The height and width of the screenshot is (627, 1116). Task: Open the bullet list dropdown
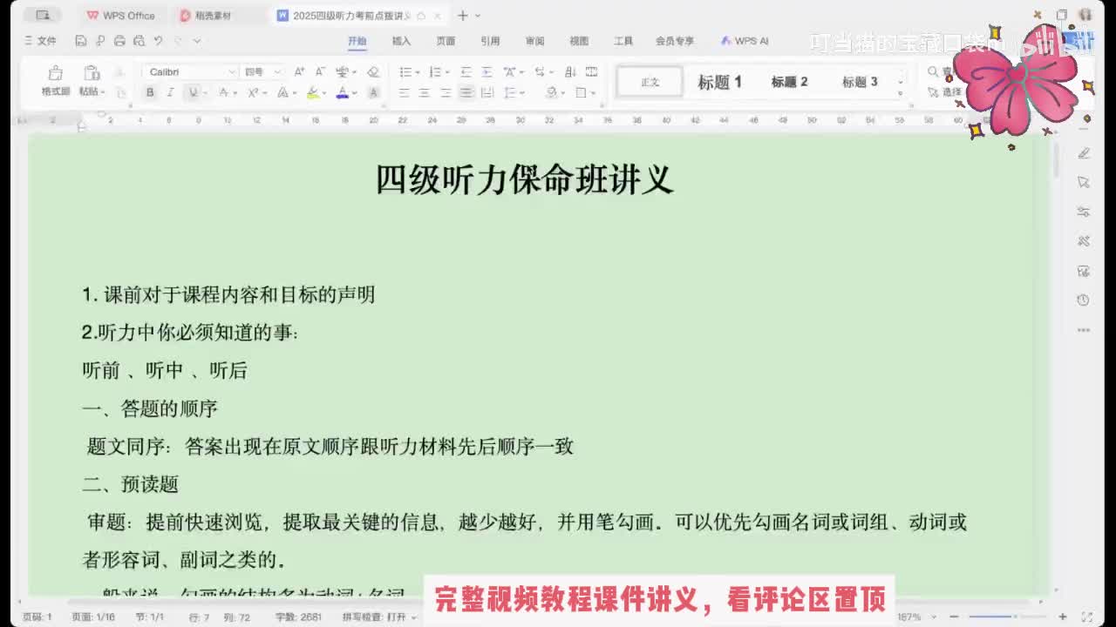[418, 72]
